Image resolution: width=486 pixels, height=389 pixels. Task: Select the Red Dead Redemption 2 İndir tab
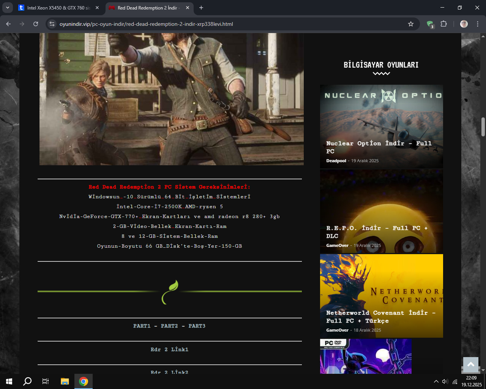(x=149, y=8)
